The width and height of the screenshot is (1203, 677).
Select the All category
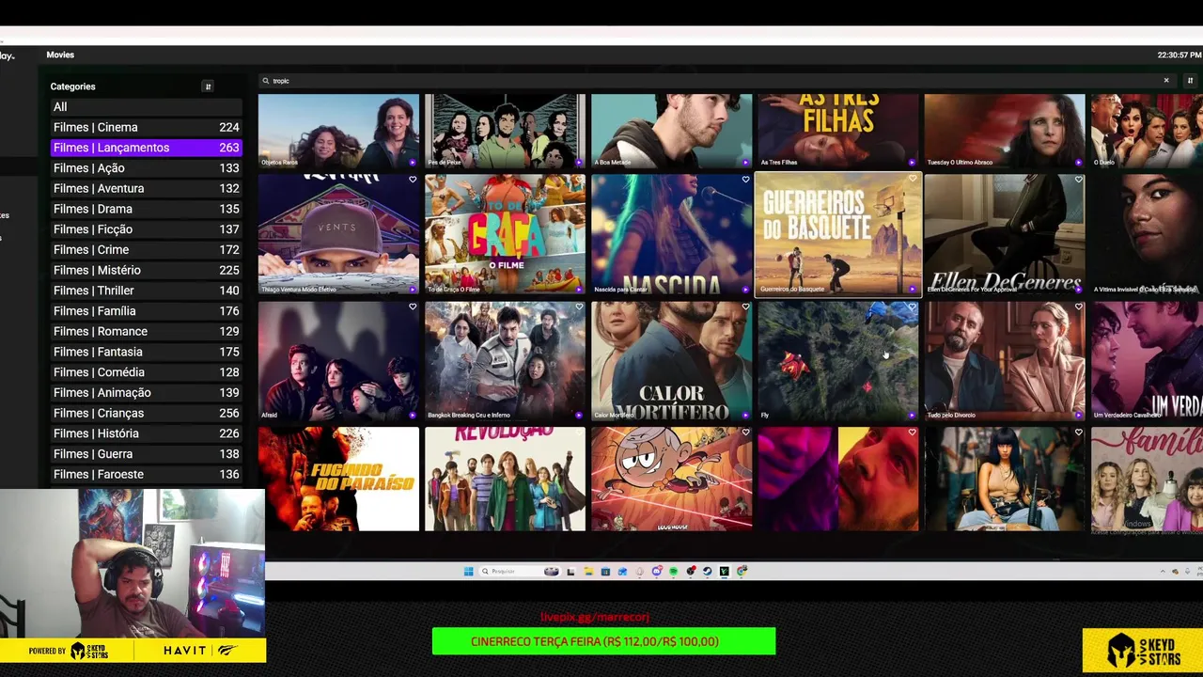(x=147, y=106)
